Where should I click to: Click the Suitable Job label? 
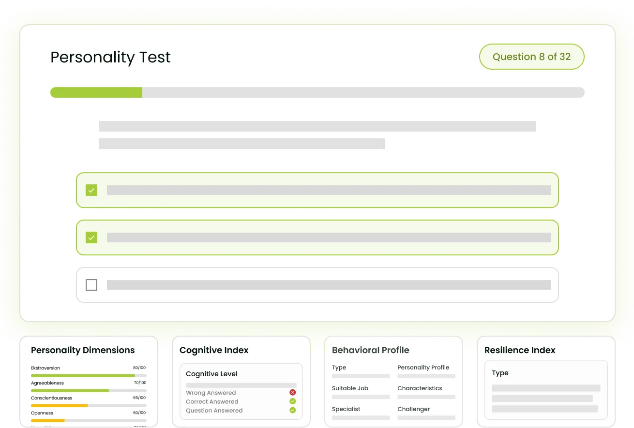click(350, 388)
